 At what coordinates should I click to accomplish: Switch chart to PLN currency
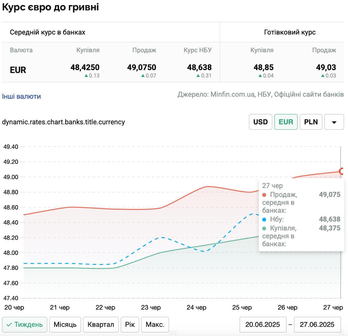[x=311, y=122]
